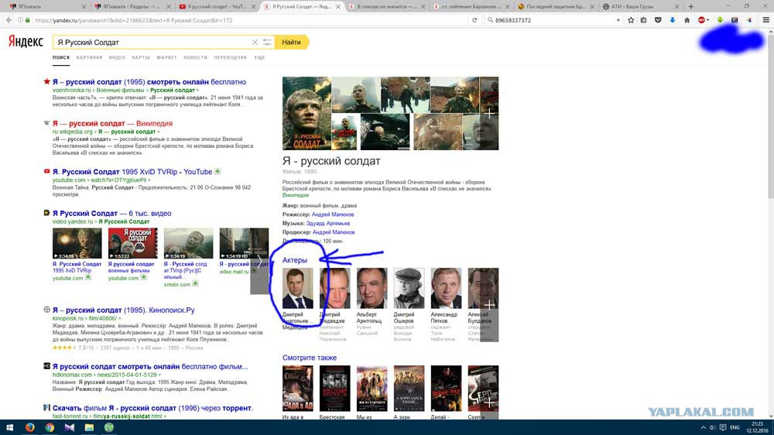
Task: Open the Windows Start menu
Action: [9, 427]
